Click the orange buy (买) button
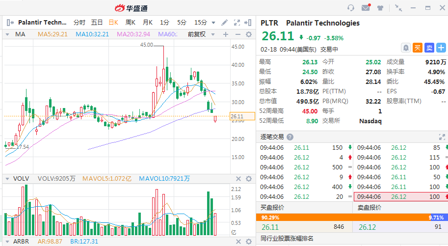The height and width of the screenshot is (246, 448). (418, 48)
